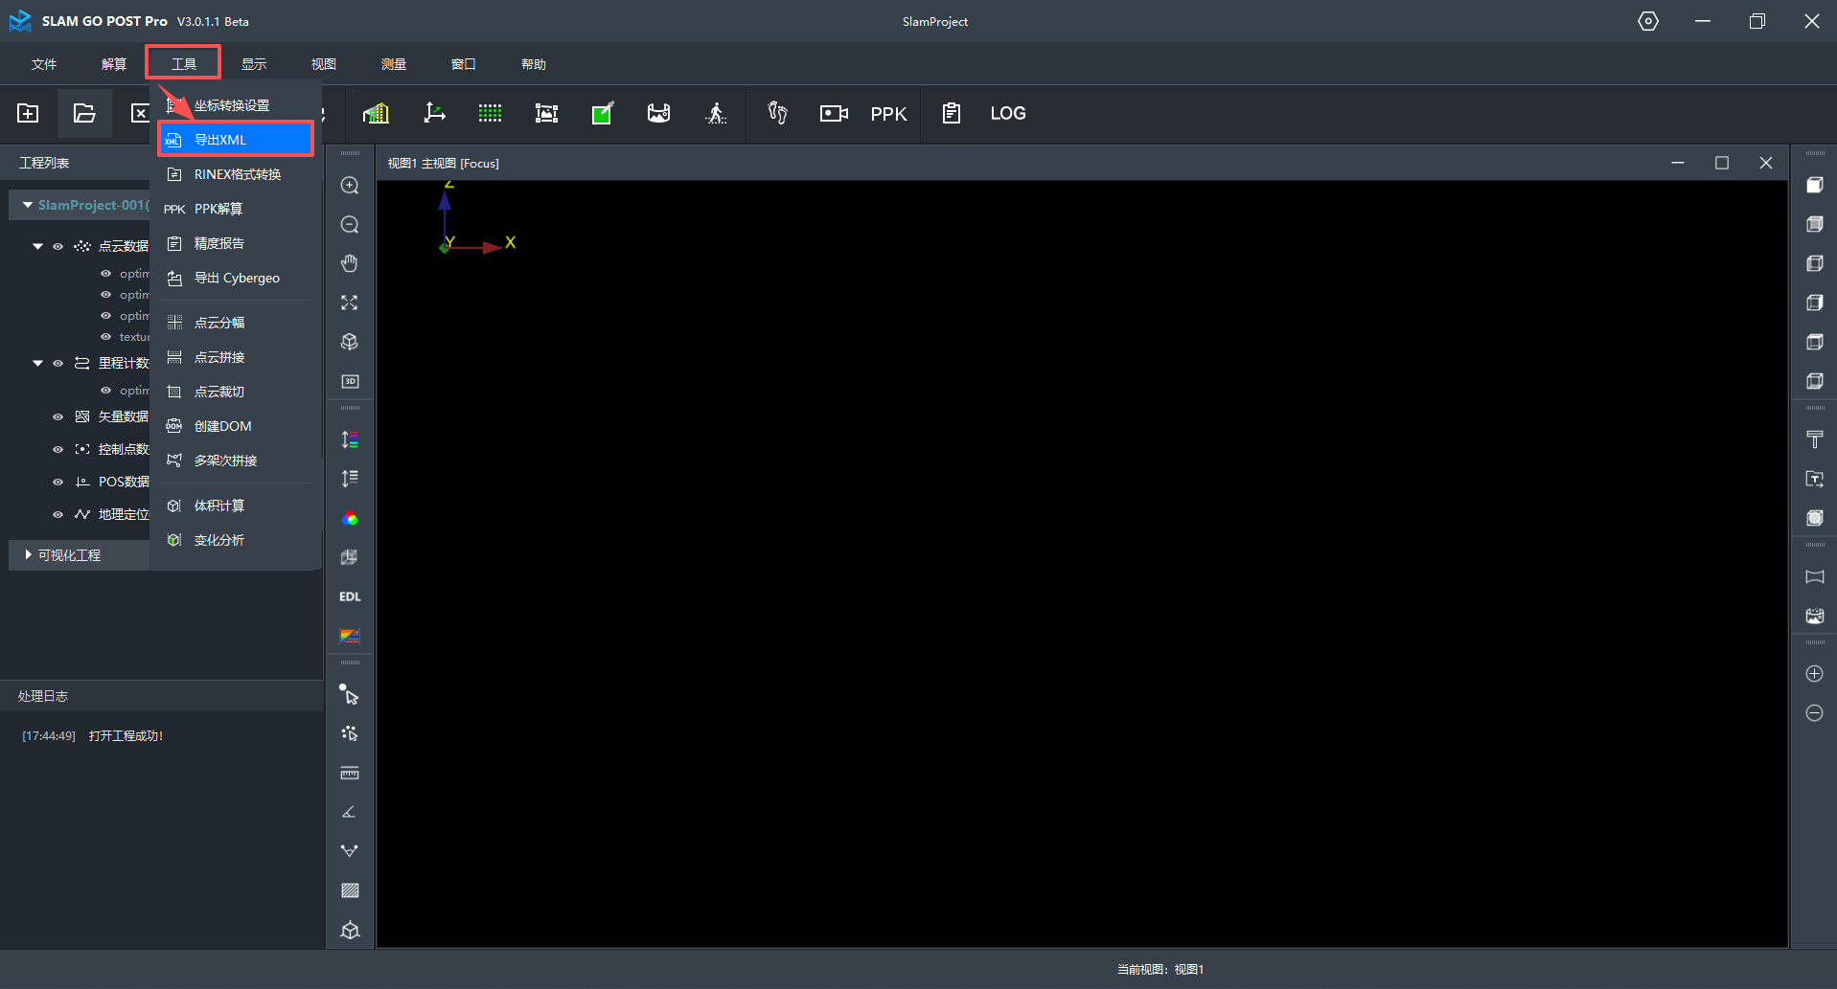The image size is (1837, 989).
Task: Switch to 3D perspective view
Action: [350, 380]
